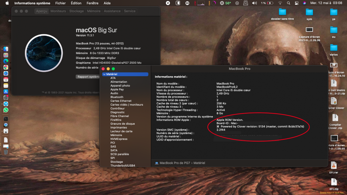Select SATA in the sidebar
The width and height of the screenshot is (347, 195).
[114, 150]
